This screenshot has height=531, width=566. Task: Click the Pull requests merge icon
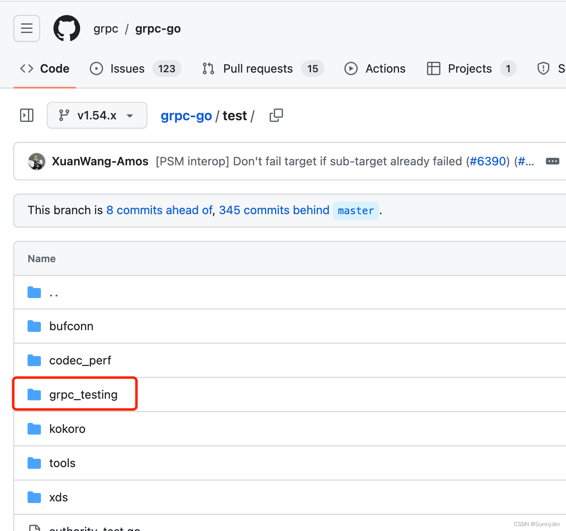pyautogui.click(x=208, y=68)
